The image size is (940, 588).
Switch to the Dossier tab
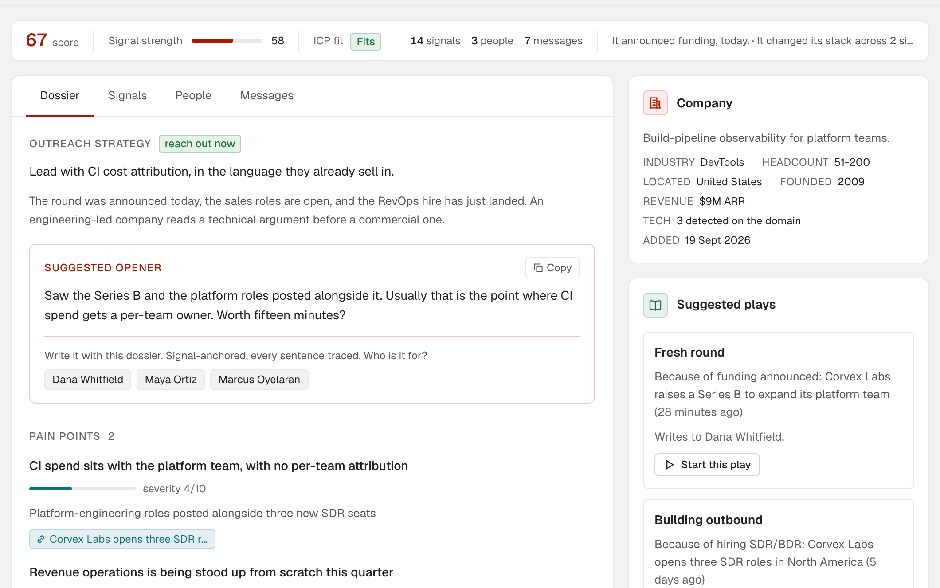click(x=59, y=95)
